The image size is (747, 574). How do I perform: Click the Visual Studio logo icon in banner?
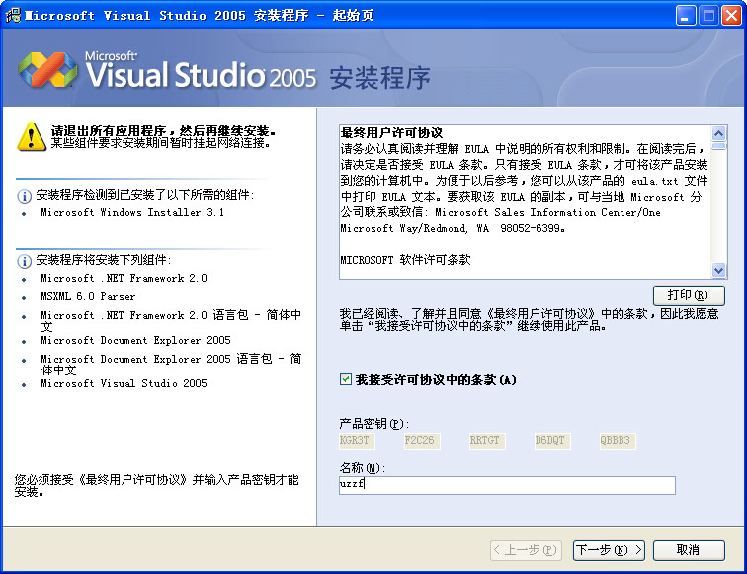click(x=47, y=70)
